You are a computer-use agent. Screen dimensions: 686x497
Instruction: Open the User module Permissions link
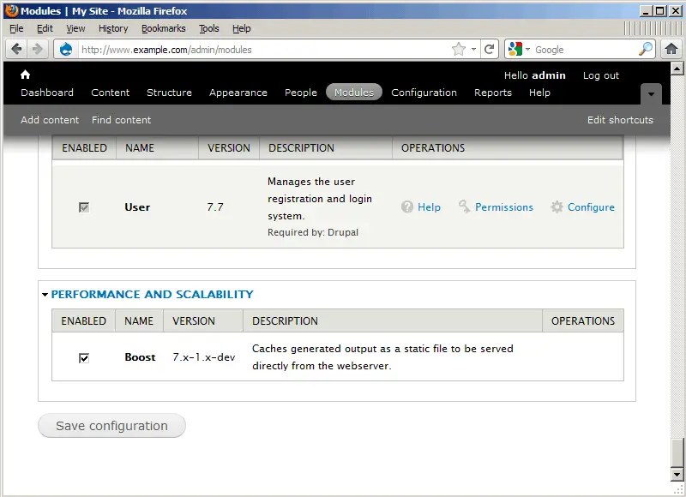click(504, 207)
